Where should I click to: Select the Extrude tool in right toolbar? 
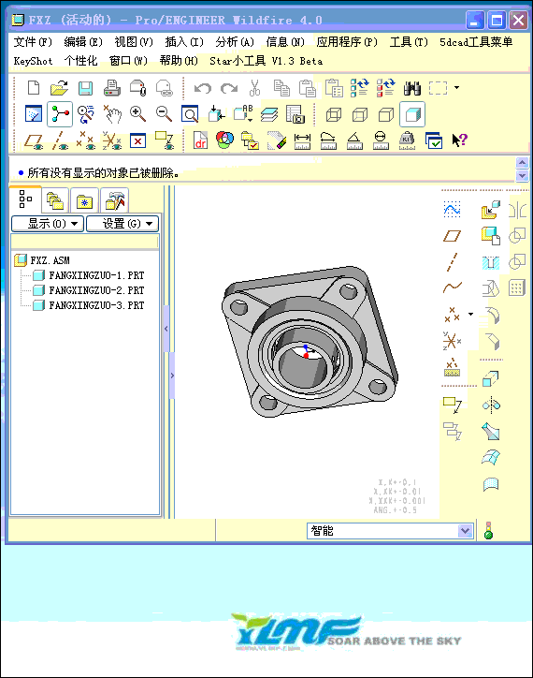click(491, 379)
